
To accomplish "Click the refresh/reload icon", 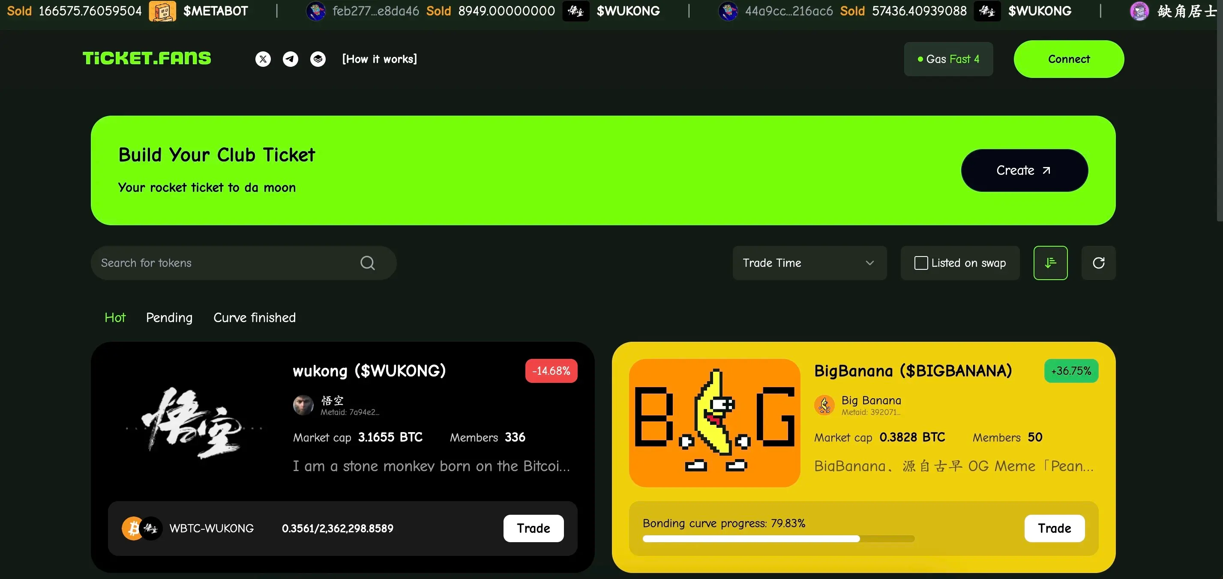I will click(x=1098, y=263).
